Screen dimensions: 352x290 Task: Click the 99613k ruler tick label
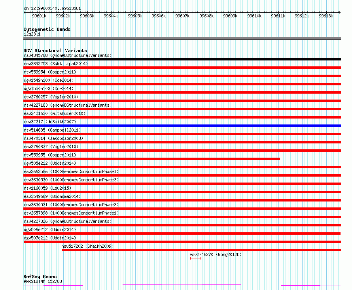coord(326,16)
